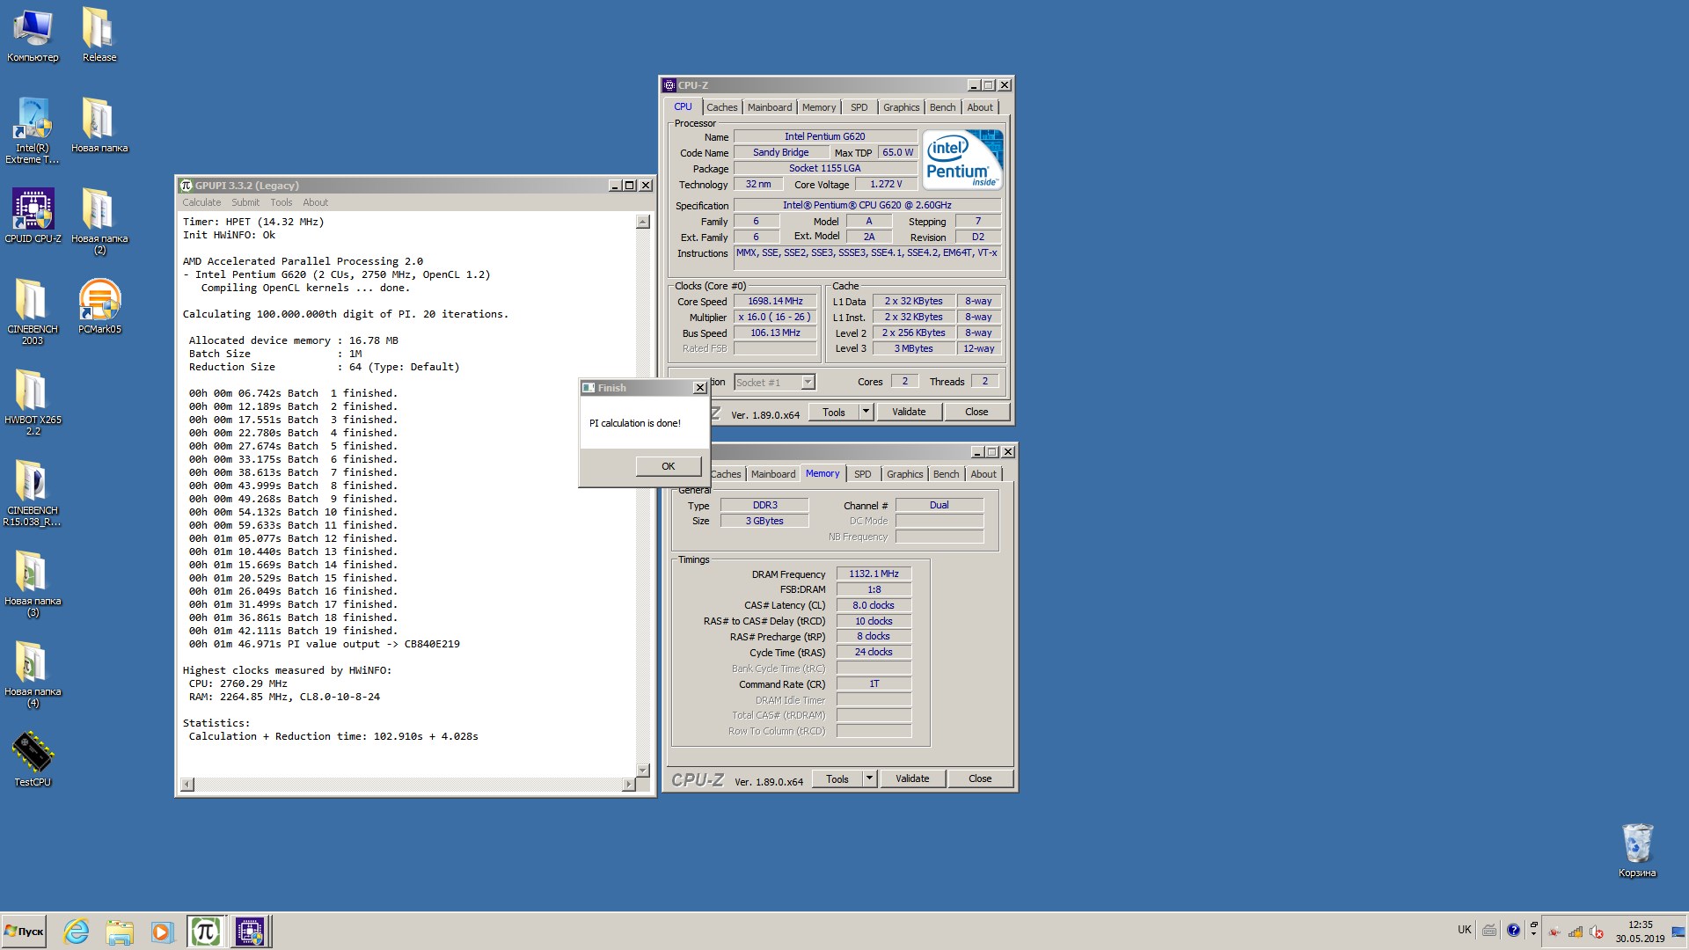The width and height of the screenshot is (1689, 950).
Task: Open the Компьютер desktop icon
Action: [x=33, y=35]
